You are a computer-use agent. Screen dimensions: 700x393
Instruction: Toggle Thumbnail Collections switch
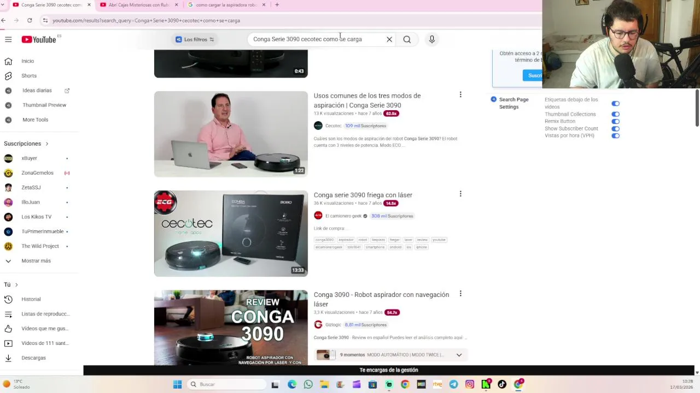coord(615,115)
